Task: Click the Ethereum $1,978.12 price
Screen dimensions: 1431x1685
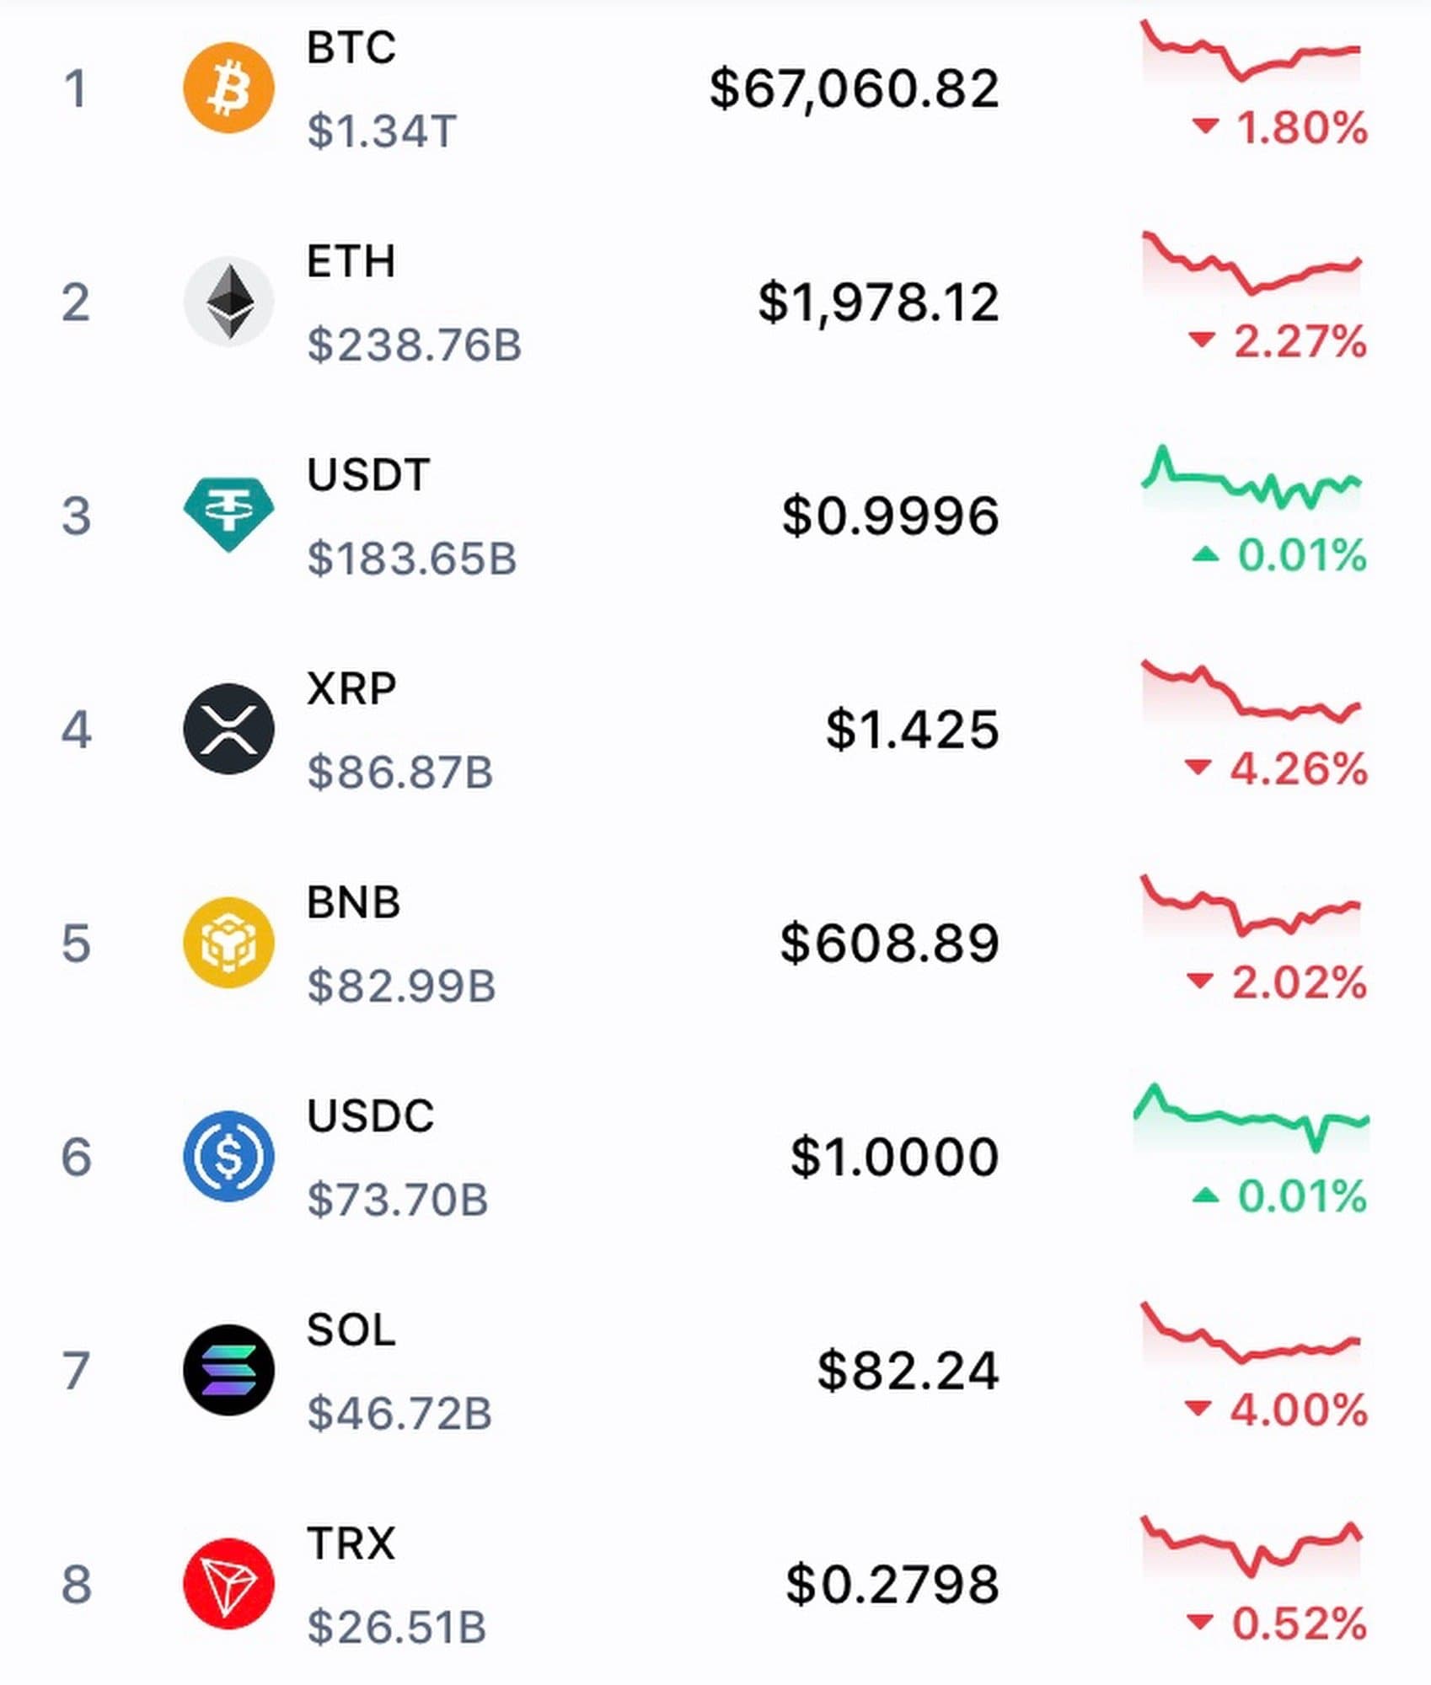Action: pyautogui.click(x=878, y=302)
